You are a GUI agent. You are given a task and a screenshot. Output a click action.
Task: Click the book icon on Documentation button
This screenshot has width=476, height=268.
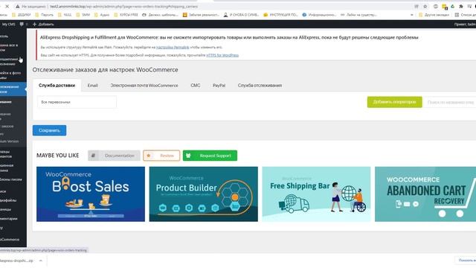click(x=93, y=156)
